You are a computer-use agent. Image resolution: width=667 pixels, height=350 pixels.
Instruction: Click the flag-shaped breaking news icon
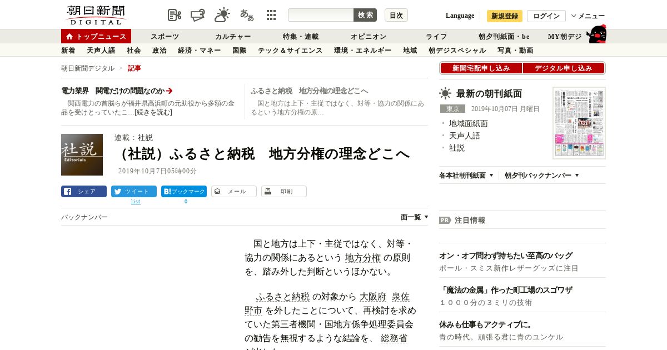(197, 15)
